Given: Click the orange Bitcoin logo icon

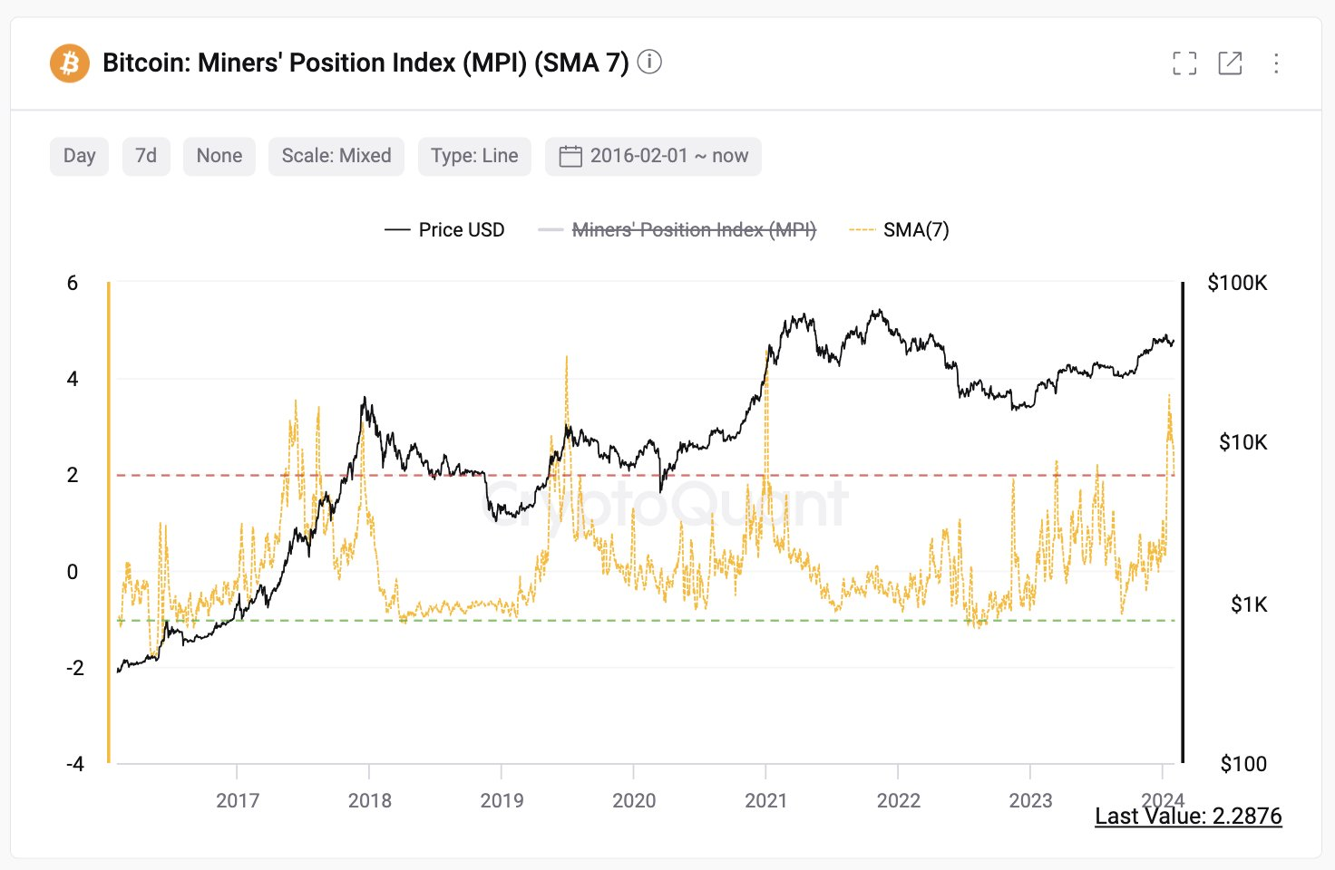Looking at the screenshot, I should tap(69, 63).
